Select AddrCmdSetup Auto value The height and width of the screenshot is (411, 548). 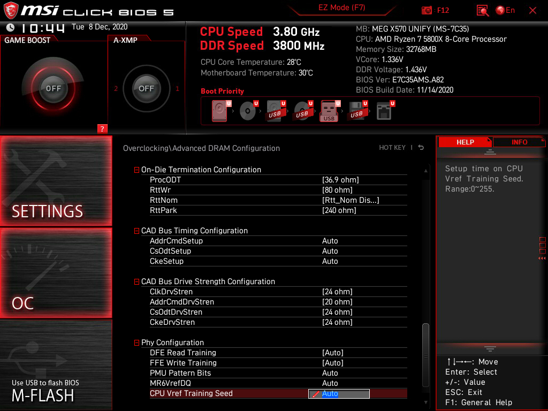[330, 241]
